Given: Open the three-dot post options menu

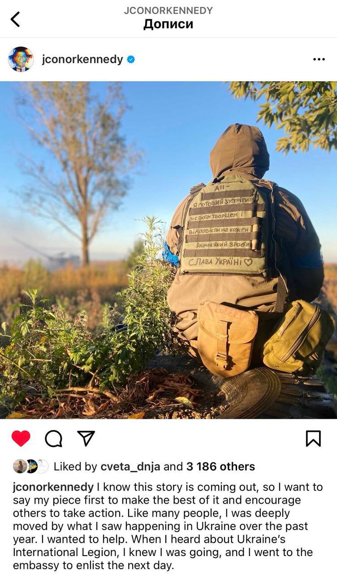Looking at the screenshot, I should point(319,59).
